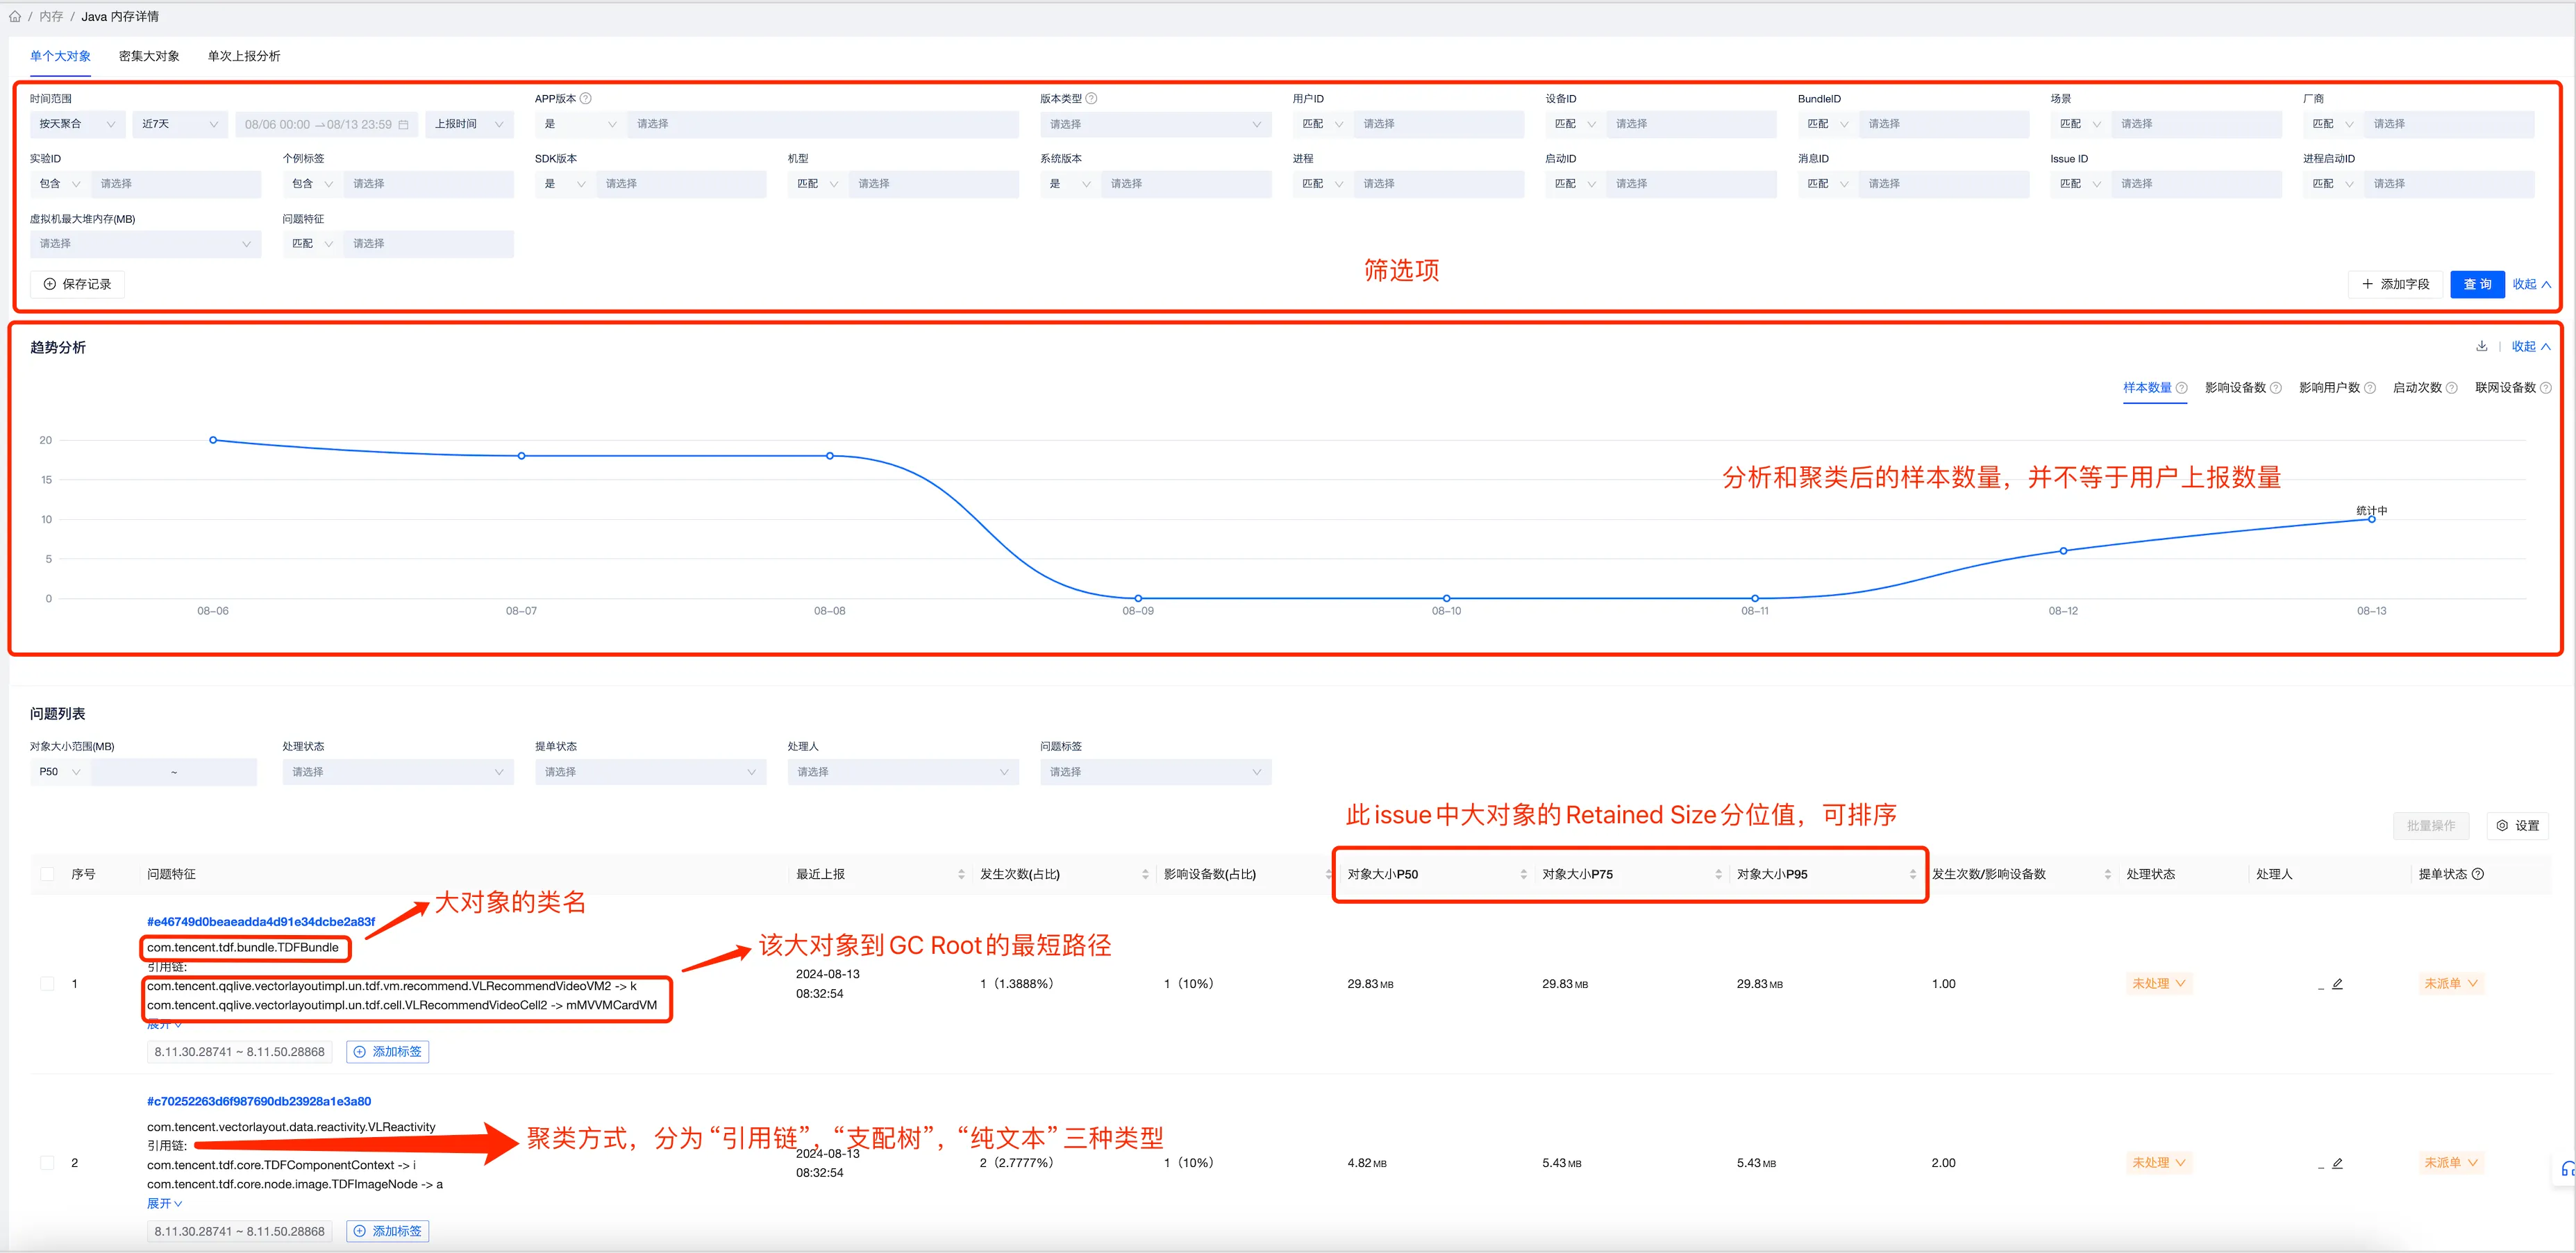Switch to the 密集大对象 tab

(149, 56)
